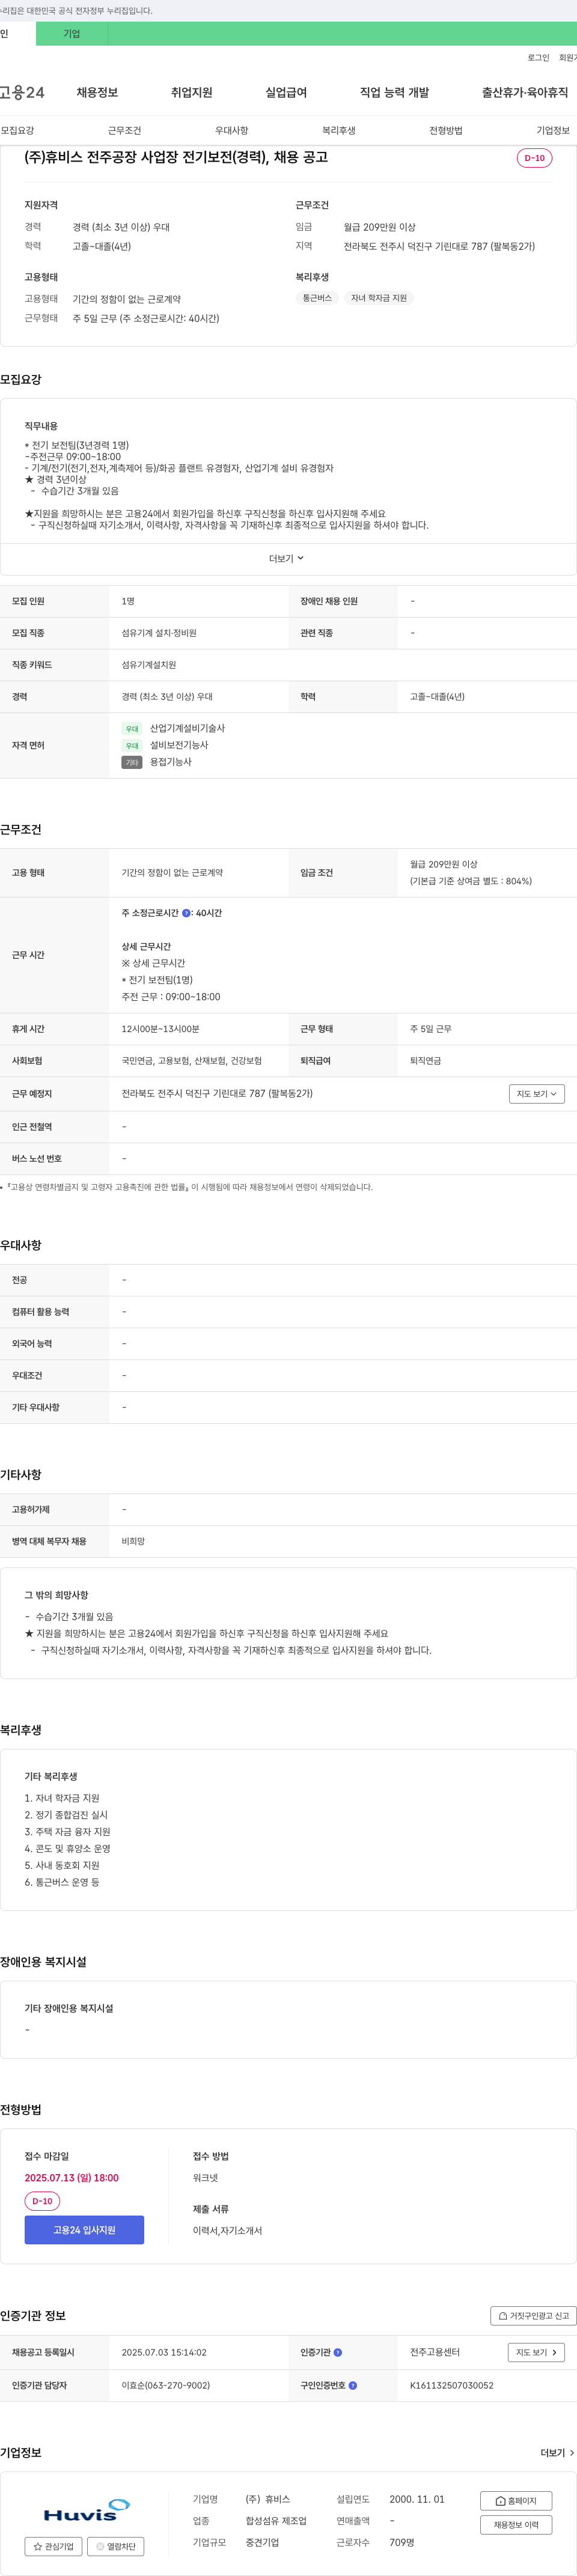Click the contact 이효순(063-270-9002)
This screenshot has width=577, height=2576.
(166, 2386)
